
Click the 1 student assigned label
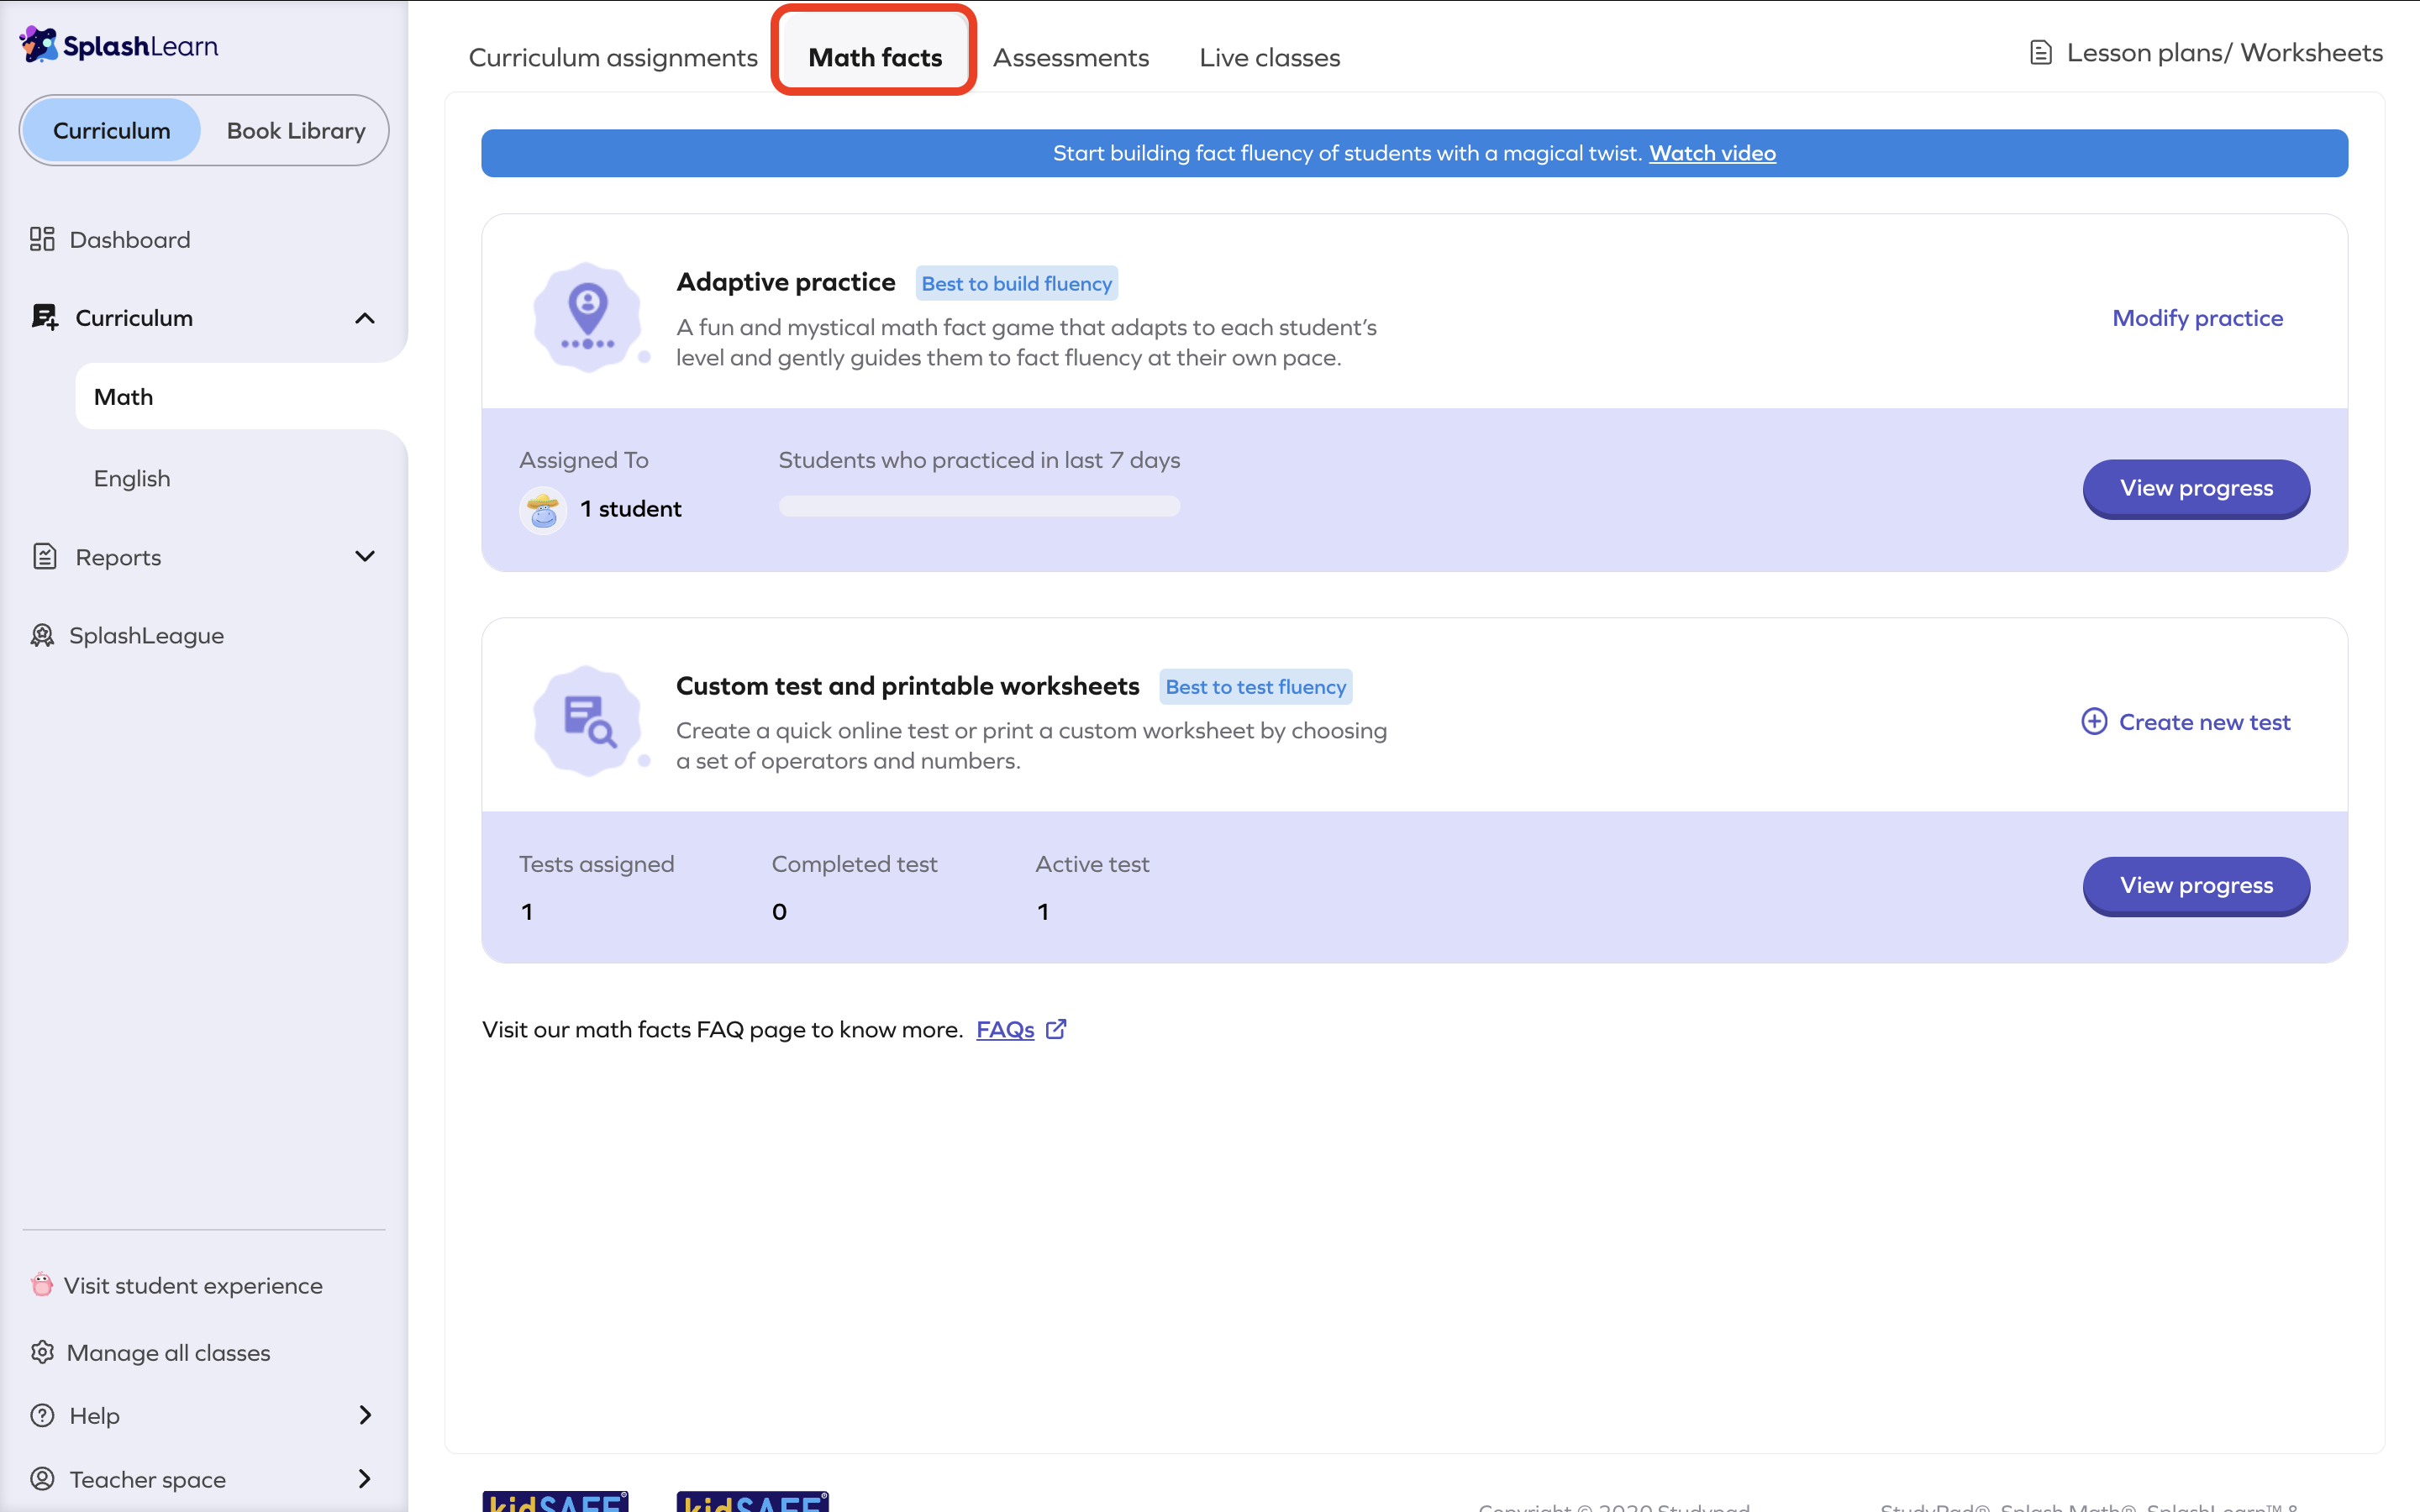click(630, 509)
